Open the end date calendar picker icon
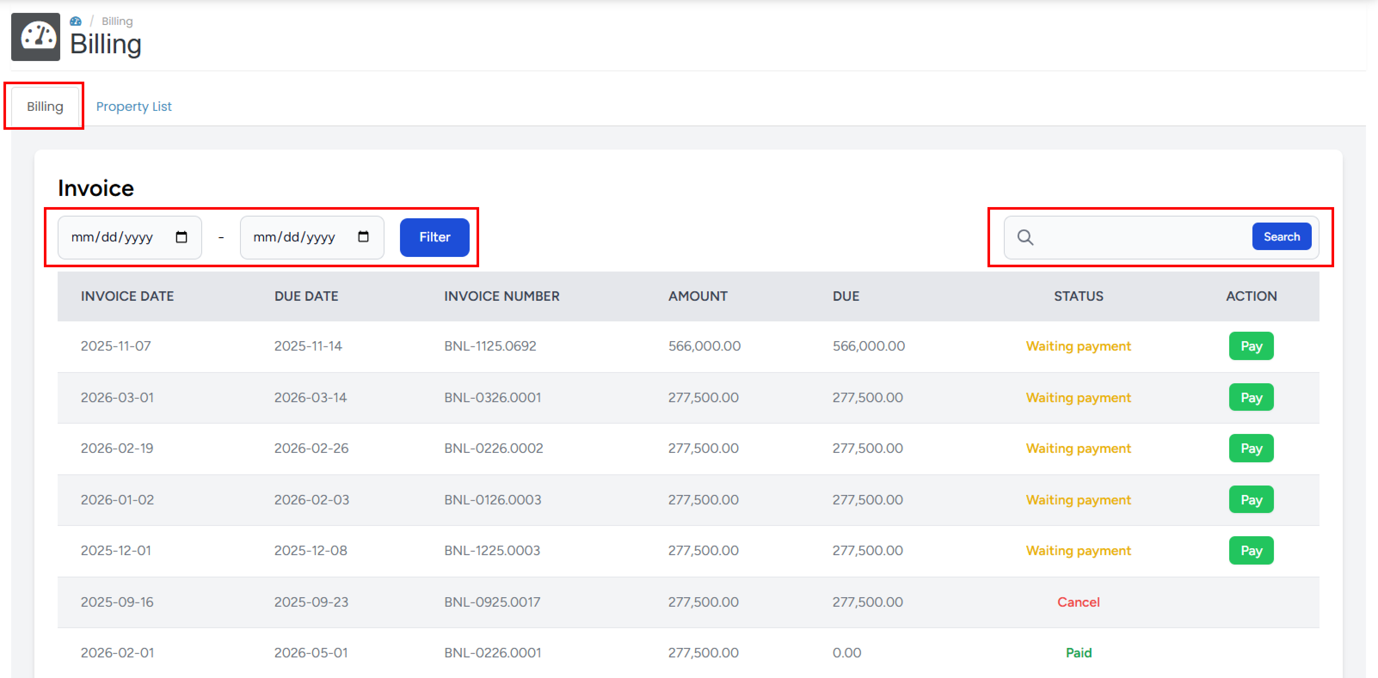 coord(363,237)
